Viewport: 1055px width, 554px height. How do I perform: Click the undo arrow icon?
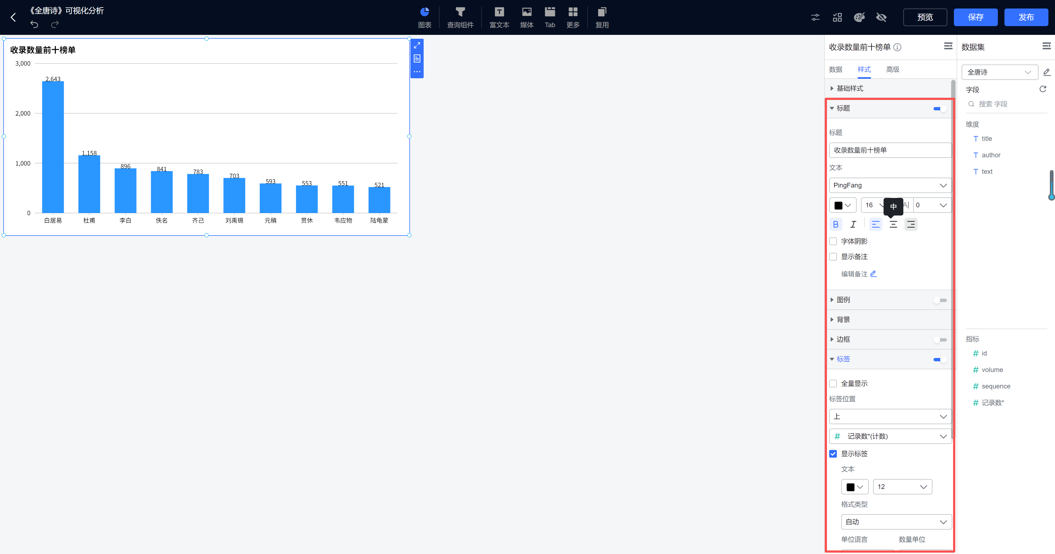point(34,24)
